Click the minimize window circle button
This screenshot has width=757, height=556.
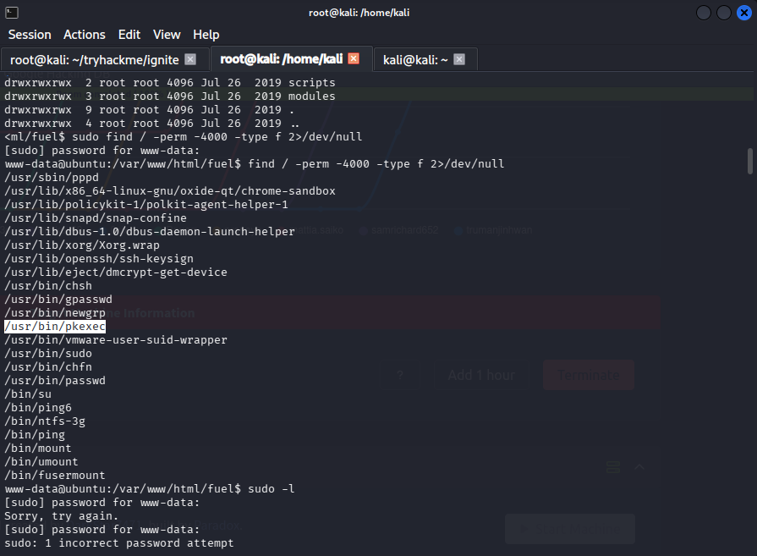[704, 13]
